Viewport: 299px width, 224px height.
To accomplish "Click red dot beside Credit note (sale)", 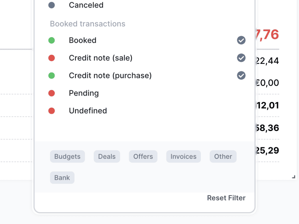I will pos(52,58).
